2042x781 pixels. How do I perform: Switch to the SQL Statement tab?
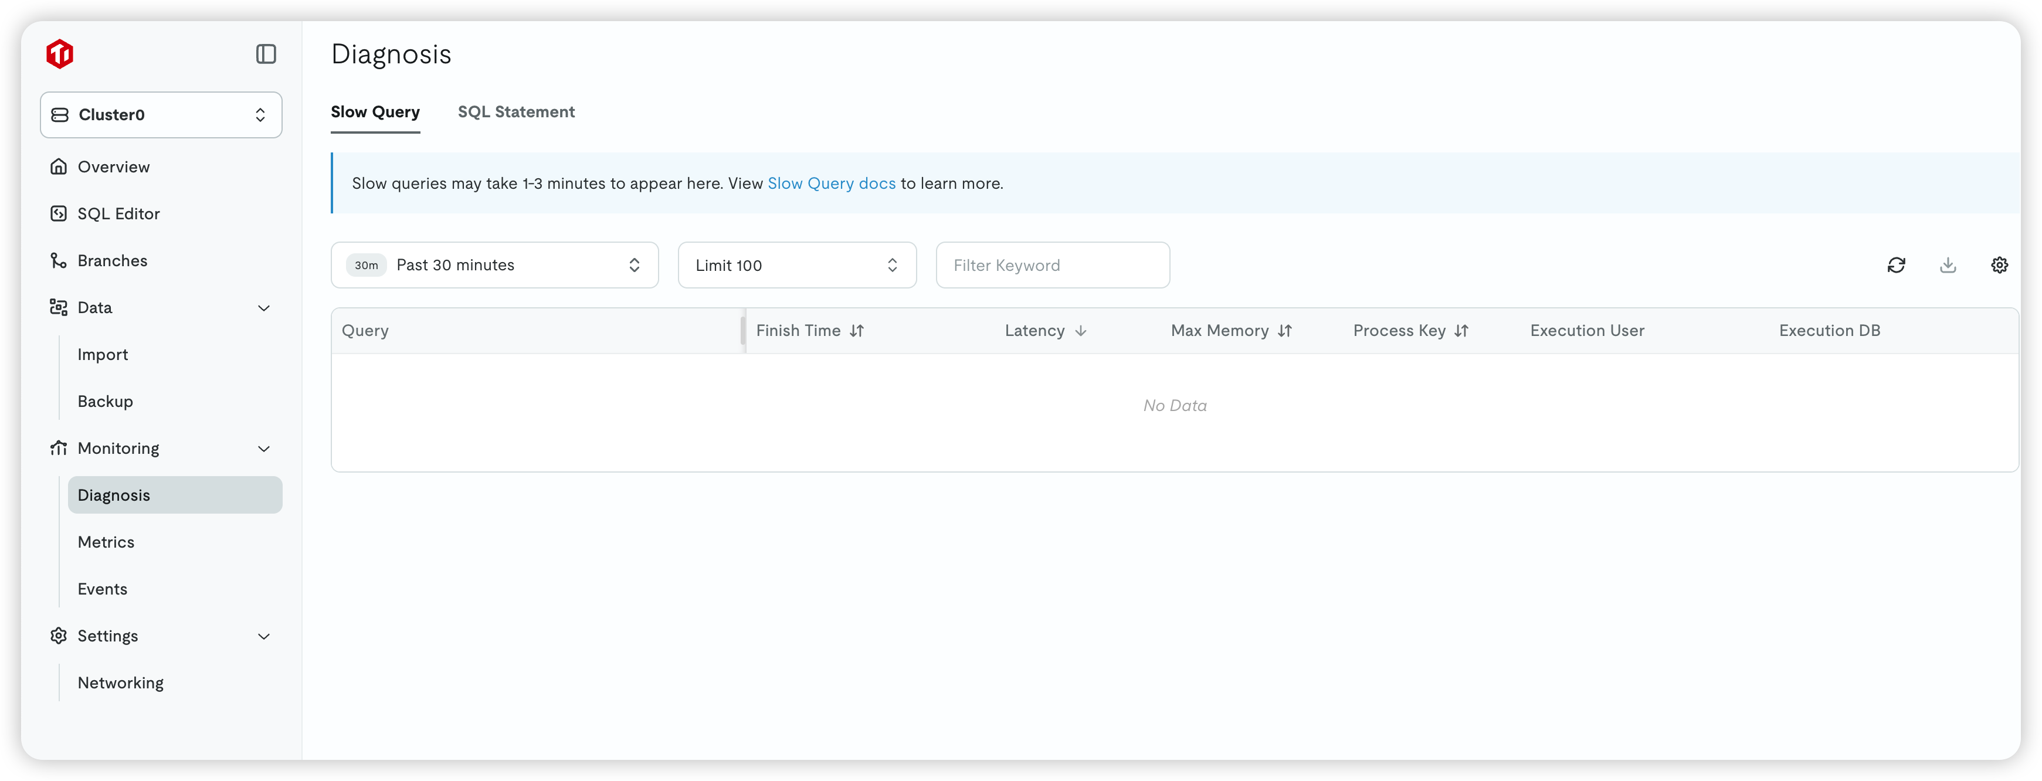pos(516,112)
